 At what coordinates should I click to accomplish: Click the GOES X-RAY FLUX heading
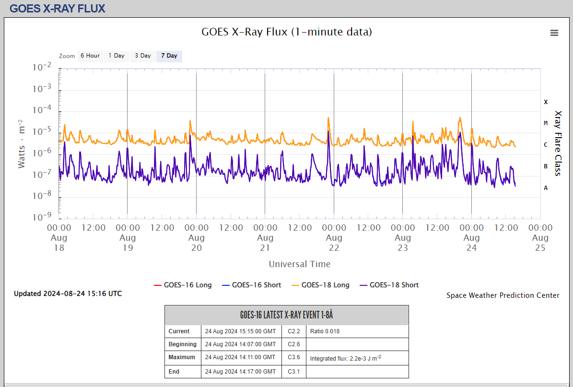coord(57,9)
